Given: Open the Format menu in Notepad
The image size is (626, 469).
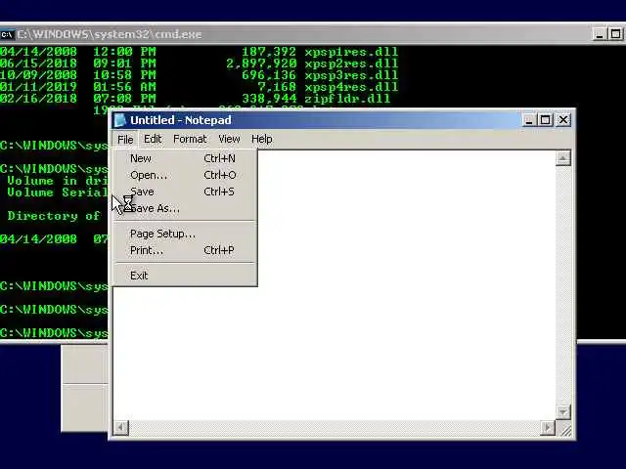Looking at the screenshot, I should point(190,139).
